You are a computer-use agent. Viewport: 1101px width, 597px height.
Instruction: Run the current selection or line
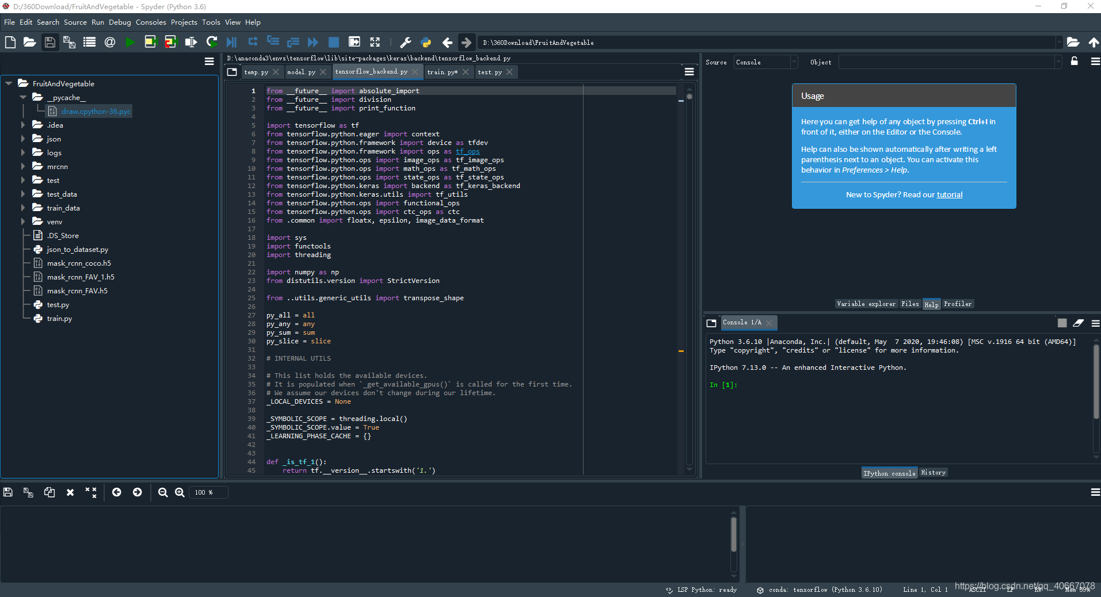click(x=191, y=42)
